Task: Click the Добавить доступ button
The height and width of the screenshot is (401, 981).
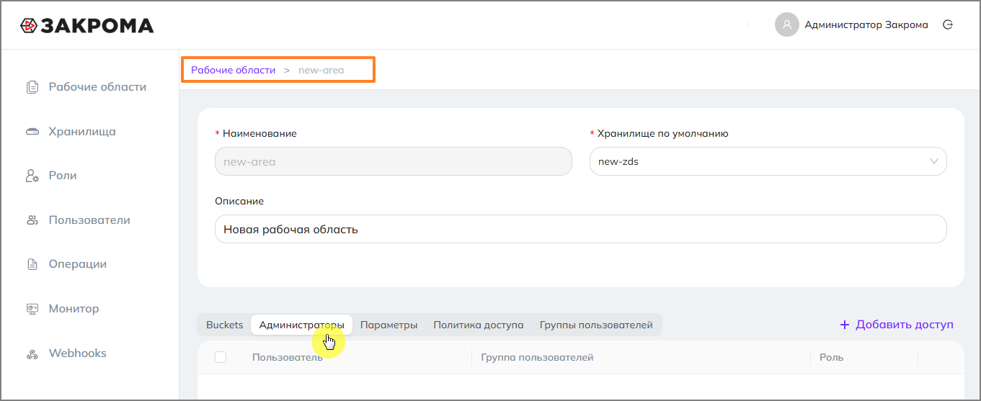Action: pos(897,325)
